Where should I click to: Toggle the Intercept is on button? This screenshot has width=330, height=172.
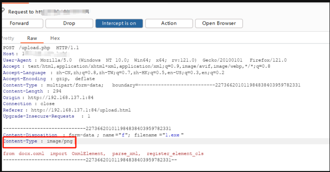point(119,23)
